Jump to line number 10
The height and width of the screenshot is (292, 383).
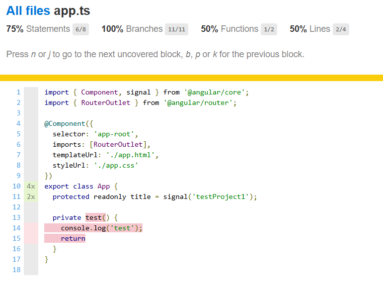click(x=16, y=186)
